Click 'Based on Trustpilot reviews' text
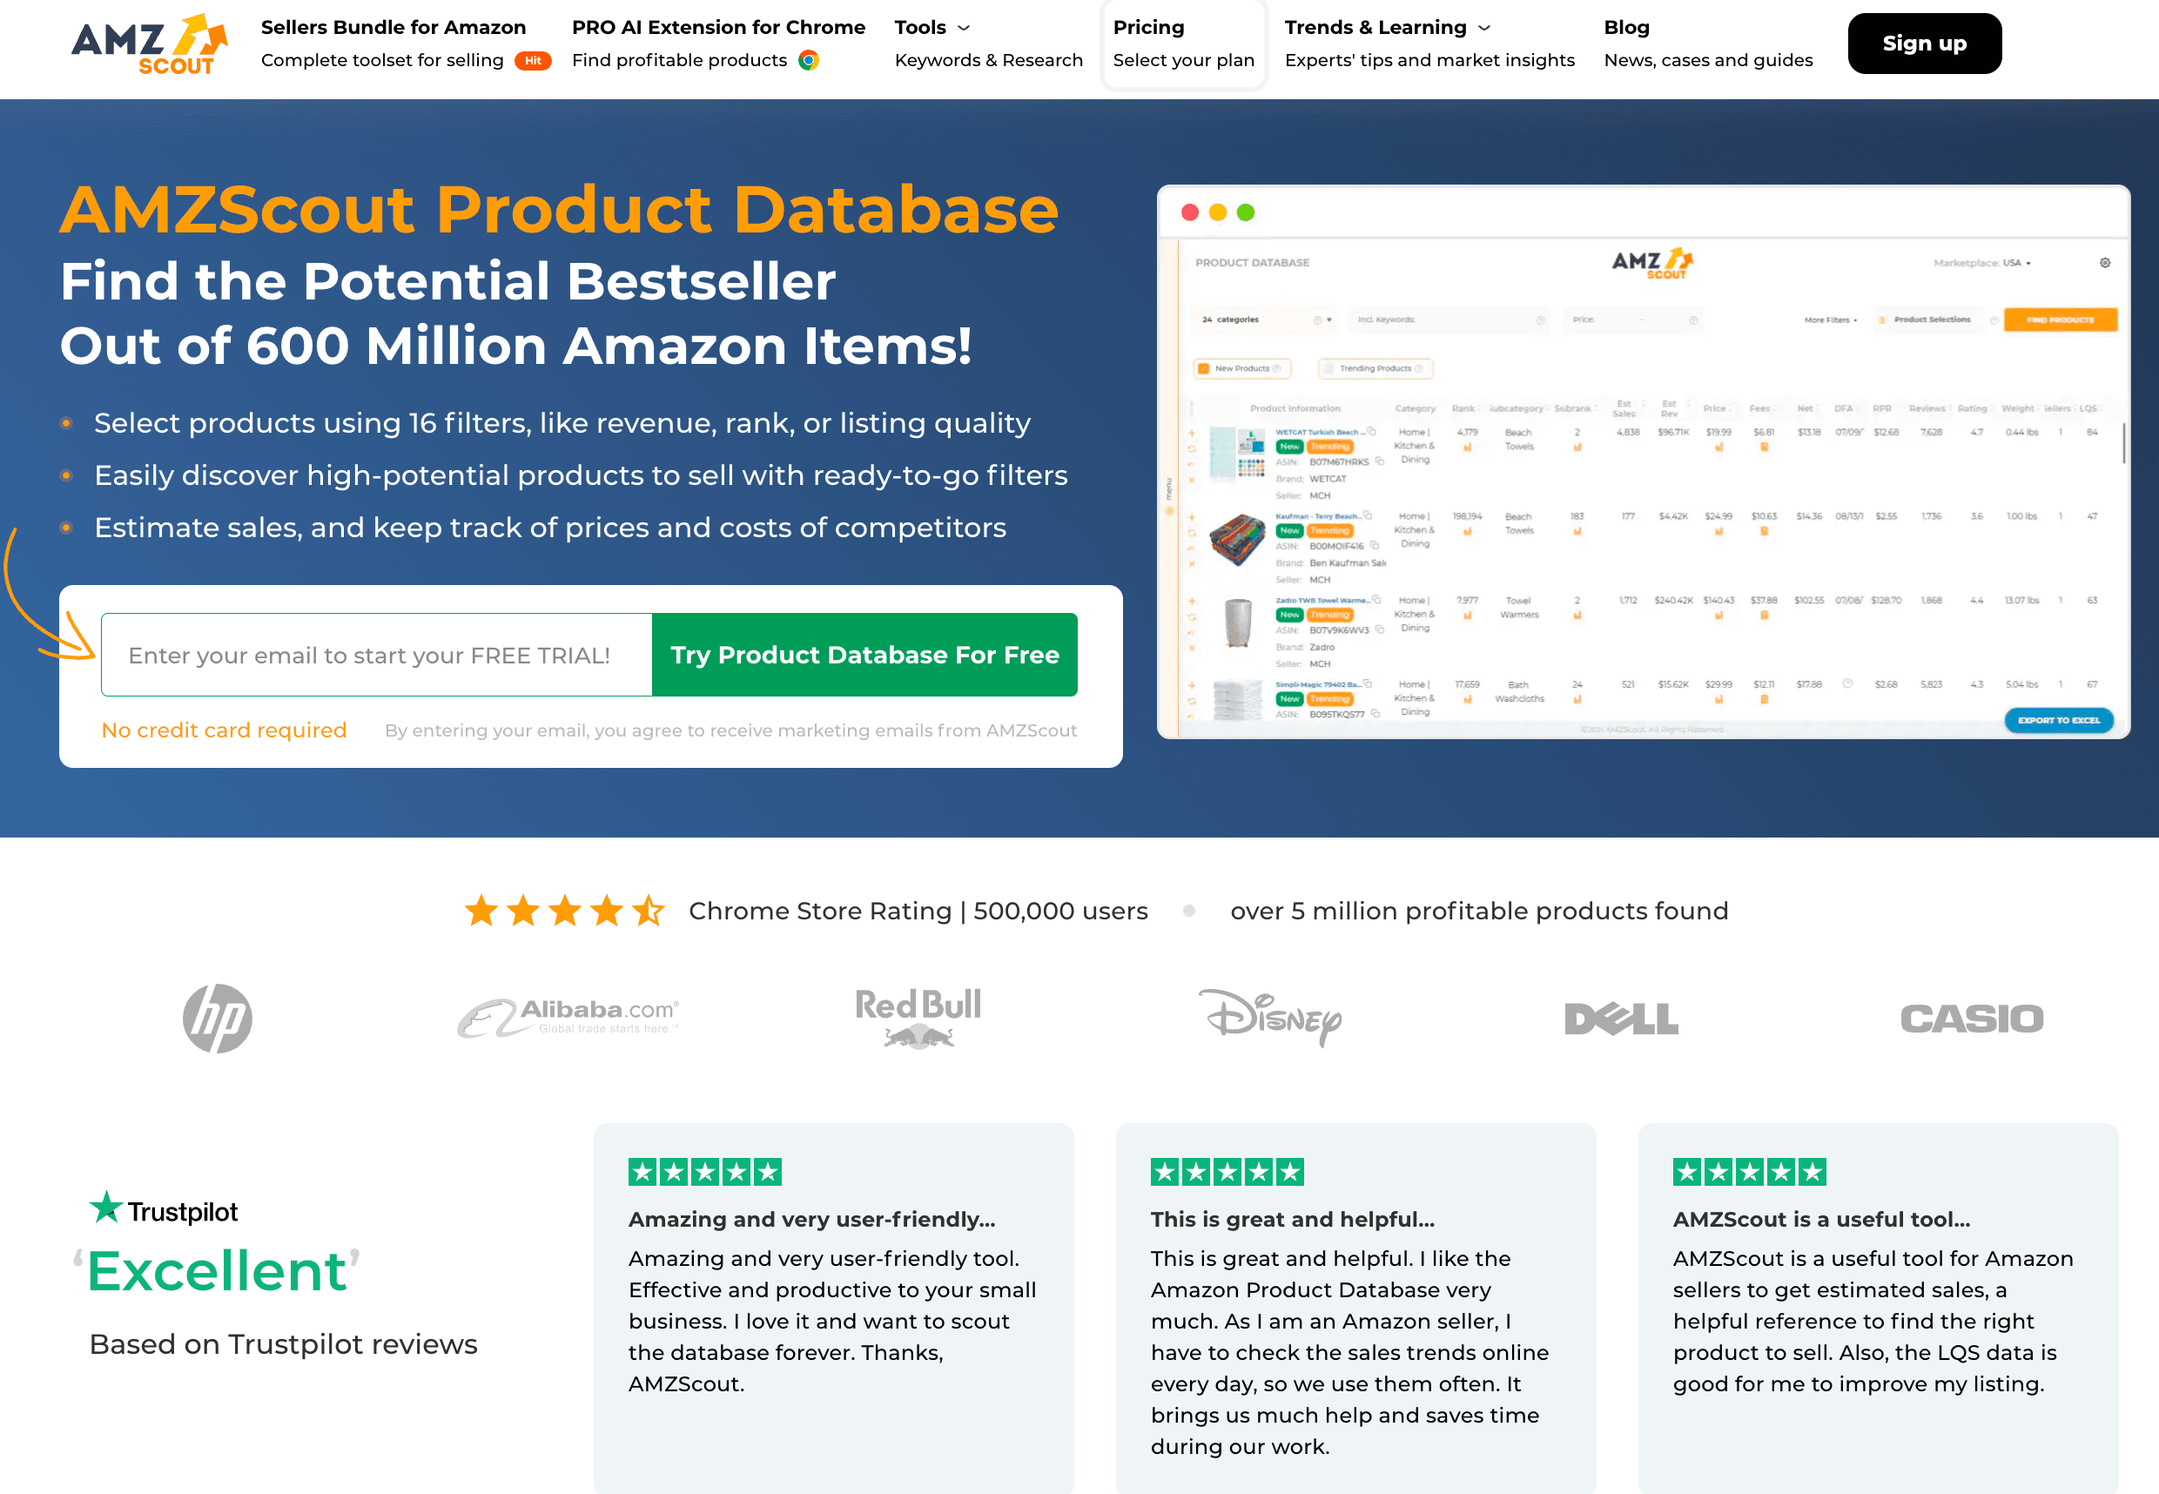The width and height of the screenshot is (2159, 1494). 284,1343
